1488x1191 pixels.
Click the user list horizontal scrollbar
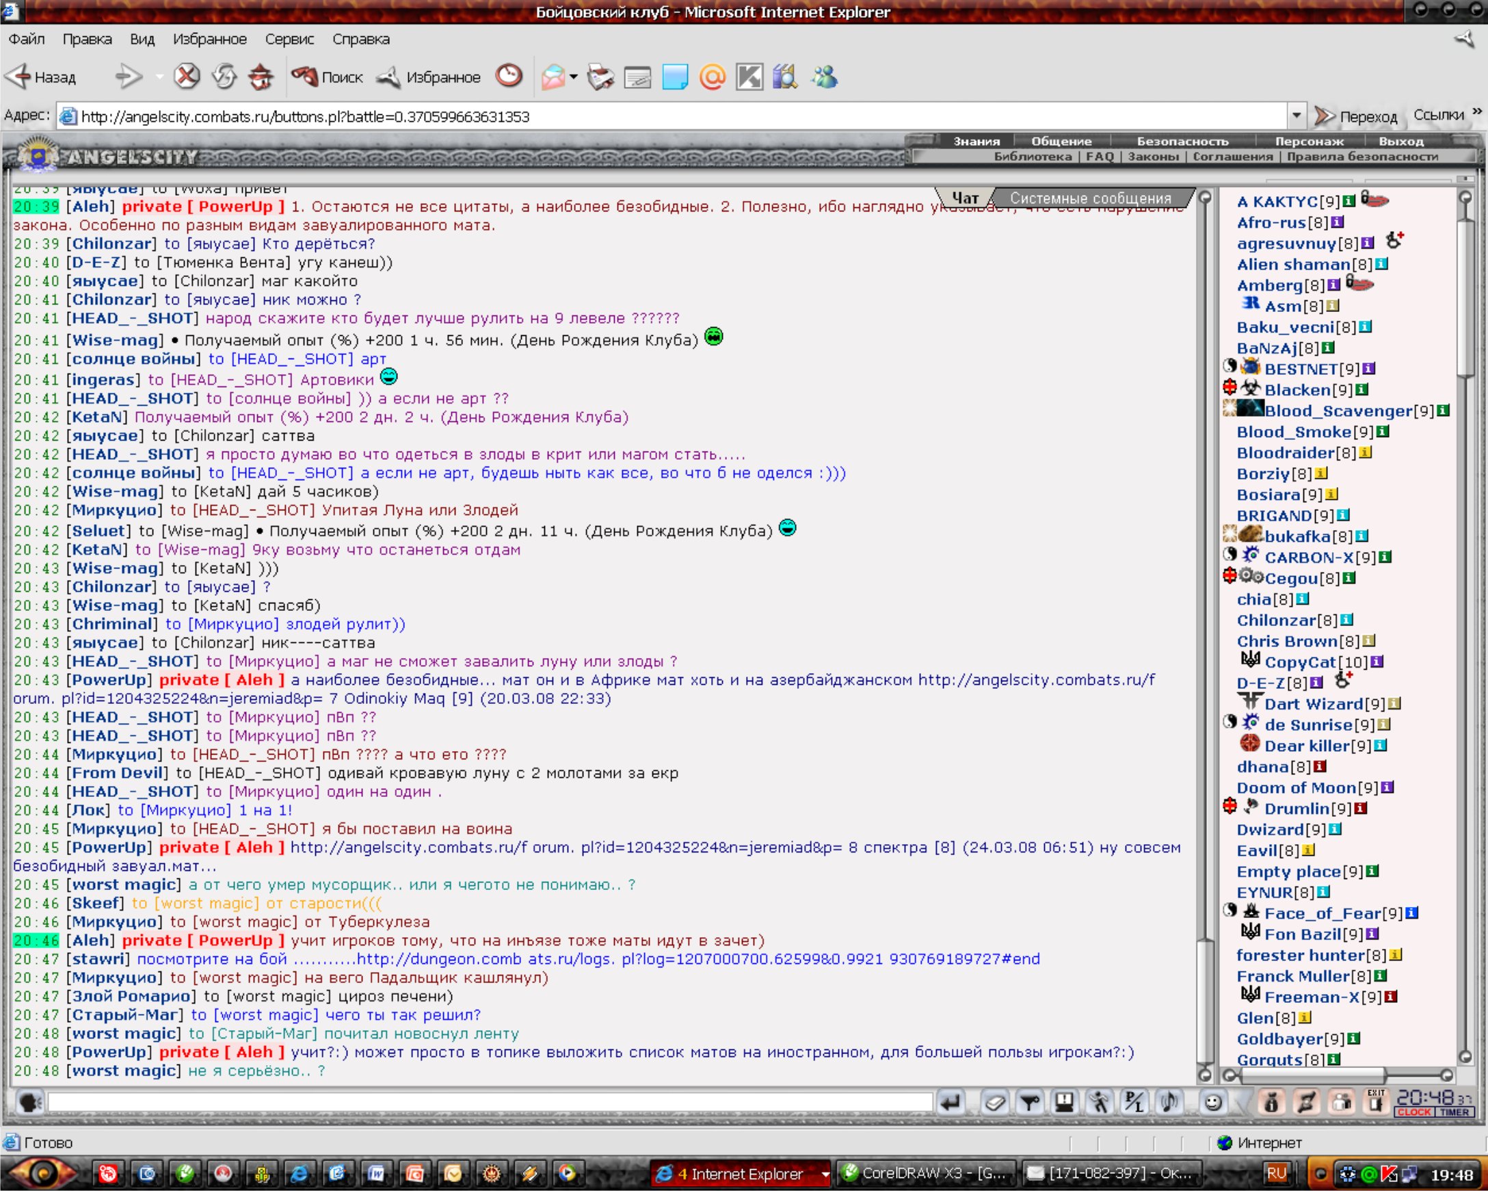click(x=1338, y=1075)
